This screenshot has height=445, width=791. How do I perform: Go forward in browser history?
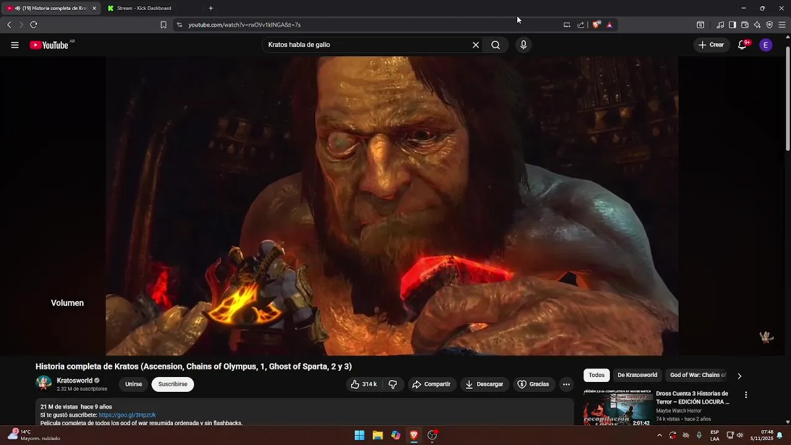[x=21, y=25]
